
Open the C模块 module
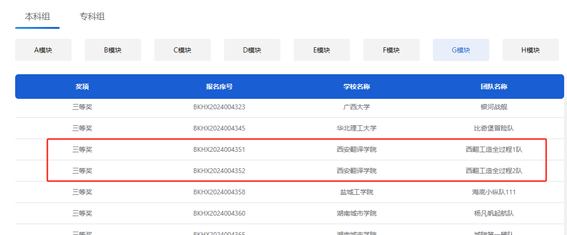pos(183,50)
